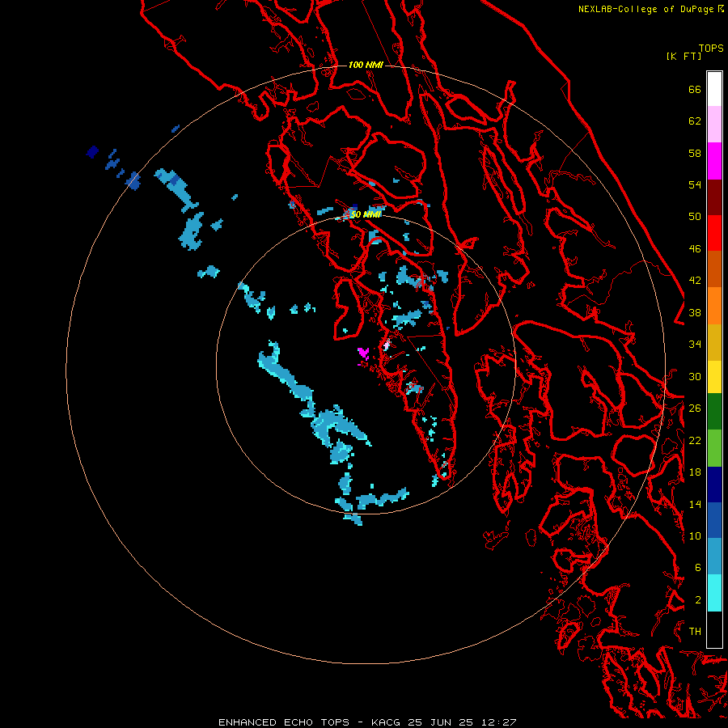The image size is (728, 728).
Task: Click the bright red 50 kft legend swatch
Action: click(x=714, y=233)
